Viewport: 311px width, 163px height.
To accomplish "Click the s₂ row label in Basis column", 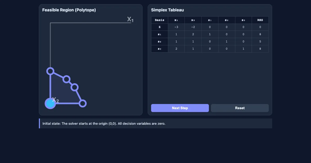I will point(160,42).
